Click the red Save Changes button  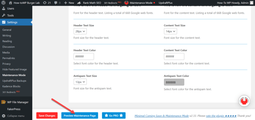[x=47, y=116]
